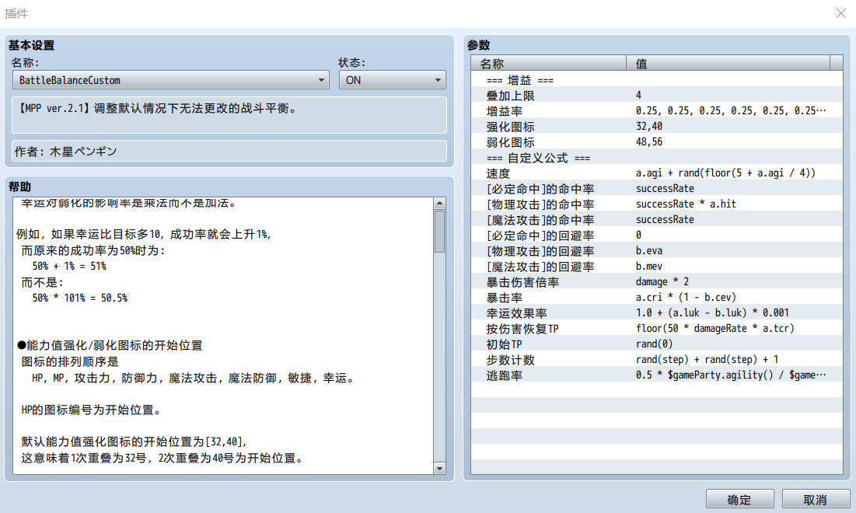This screenshot has height=513, width=856.
Task: Click the 取消 button
Action: point(815,499)
